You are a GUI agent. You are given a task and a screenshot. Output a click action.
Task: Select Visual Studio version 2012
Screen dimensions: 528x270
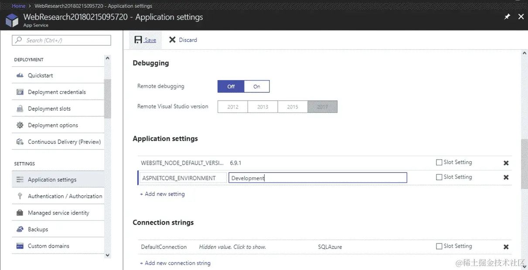233,107
